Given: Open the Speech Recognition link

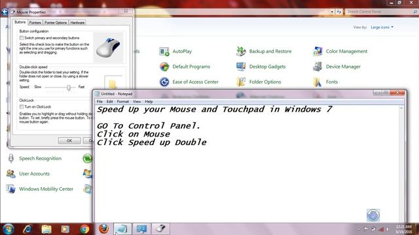Looking at the screenshot, I should click(x=40, y=158).
